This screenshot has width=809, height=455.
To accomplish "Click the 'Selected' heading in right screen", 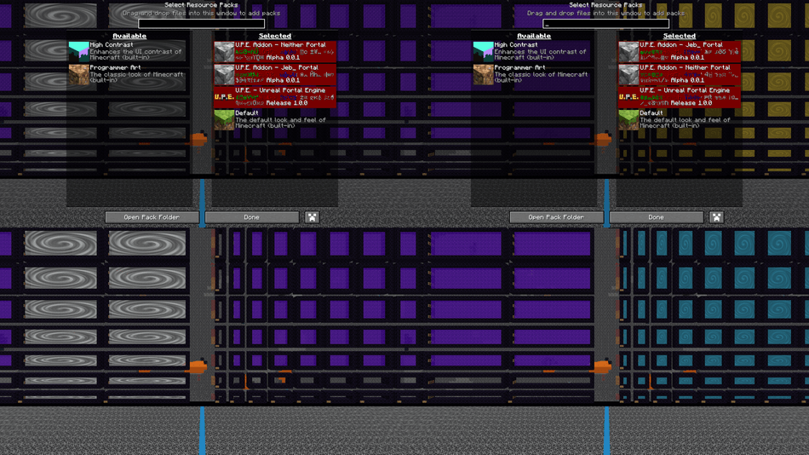I will coord(680,36).
